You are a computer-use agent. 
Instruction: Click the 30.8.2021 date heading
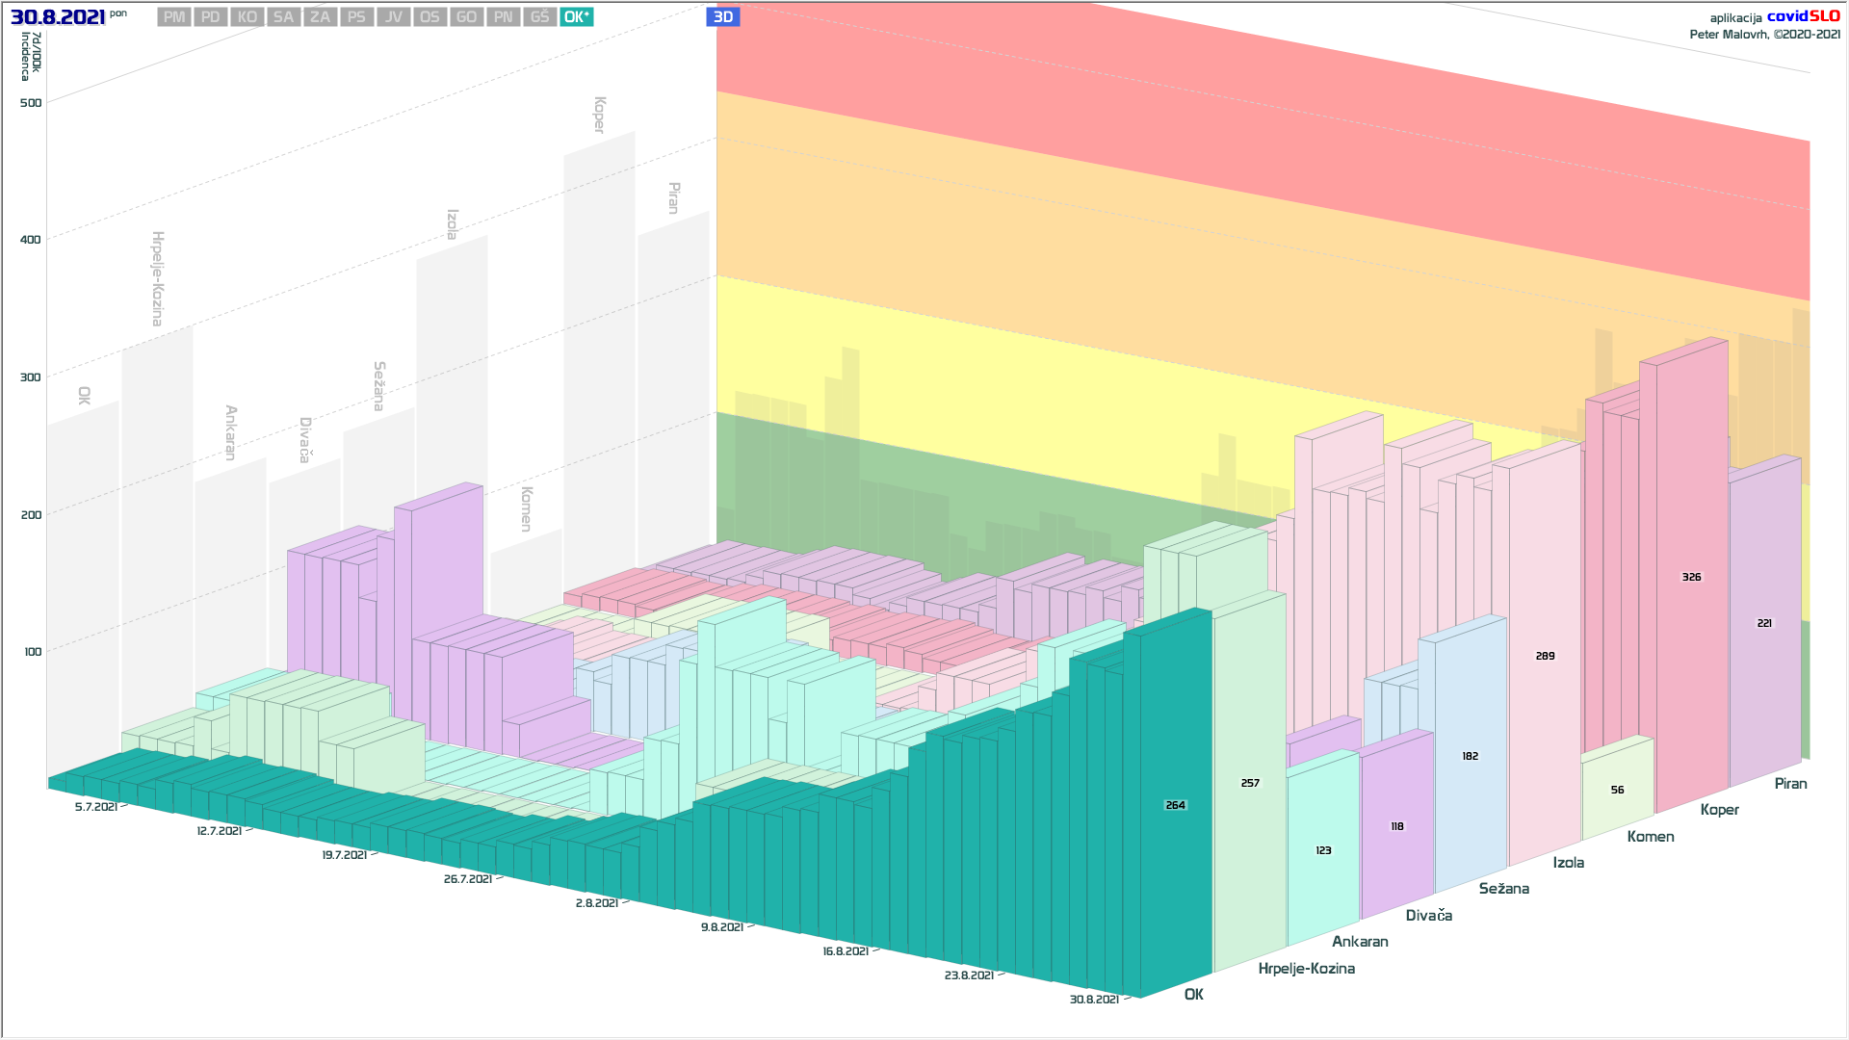click(x=58, y=17)
